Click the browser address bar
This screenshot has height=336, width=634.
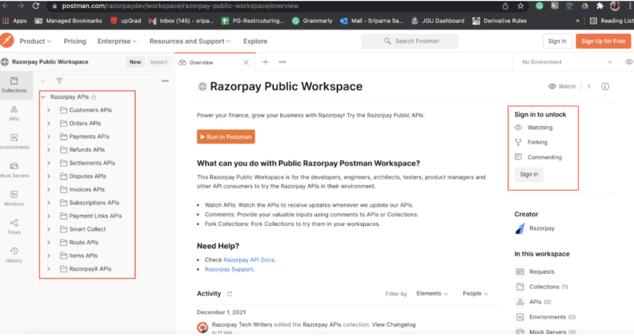(x=275, y=6)
